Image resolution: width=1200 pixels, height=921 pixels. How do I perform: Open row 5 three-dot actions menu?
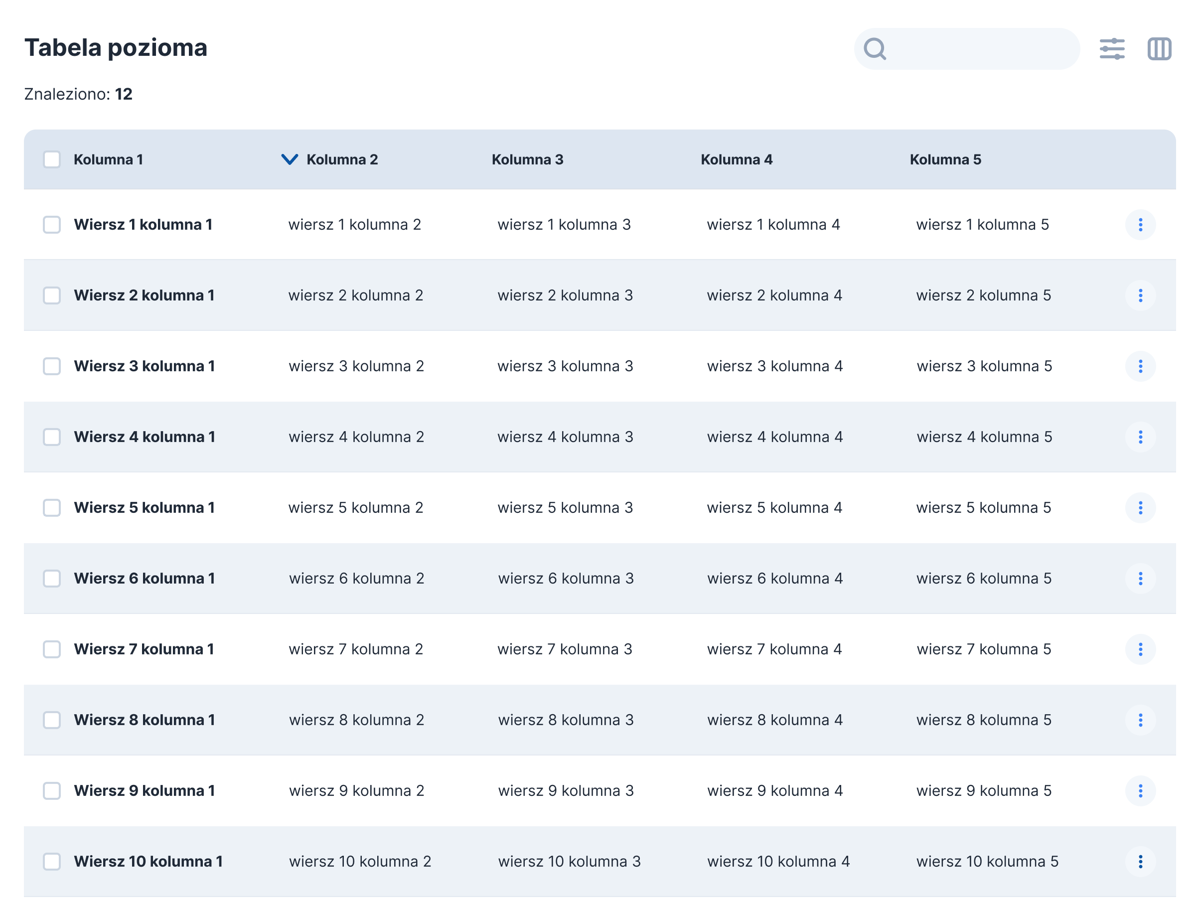(x=1140, y=508)
